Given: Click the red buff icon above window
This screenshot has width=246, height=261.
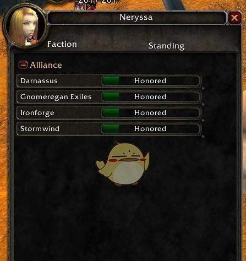Looking at the screenshot, I should coord(91,6).
